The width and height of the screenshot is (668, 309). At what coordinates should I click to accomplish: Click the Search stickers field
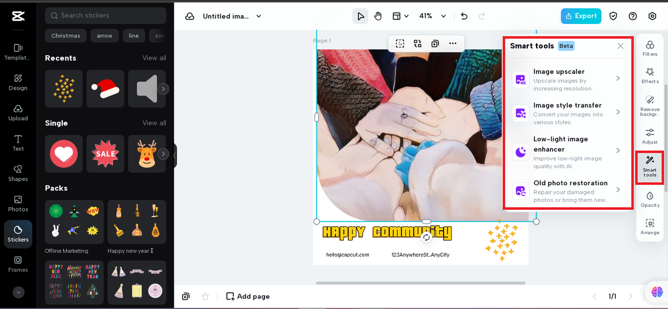[105, 16]
